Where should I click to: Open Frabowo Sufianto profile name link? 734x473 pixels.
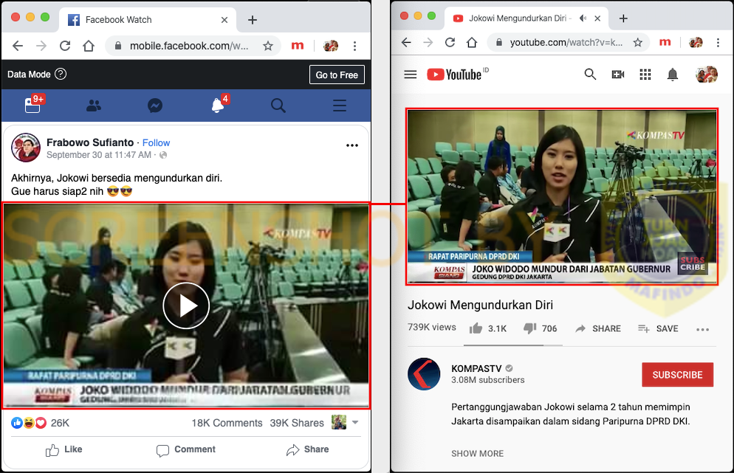[x=90, y=142]
